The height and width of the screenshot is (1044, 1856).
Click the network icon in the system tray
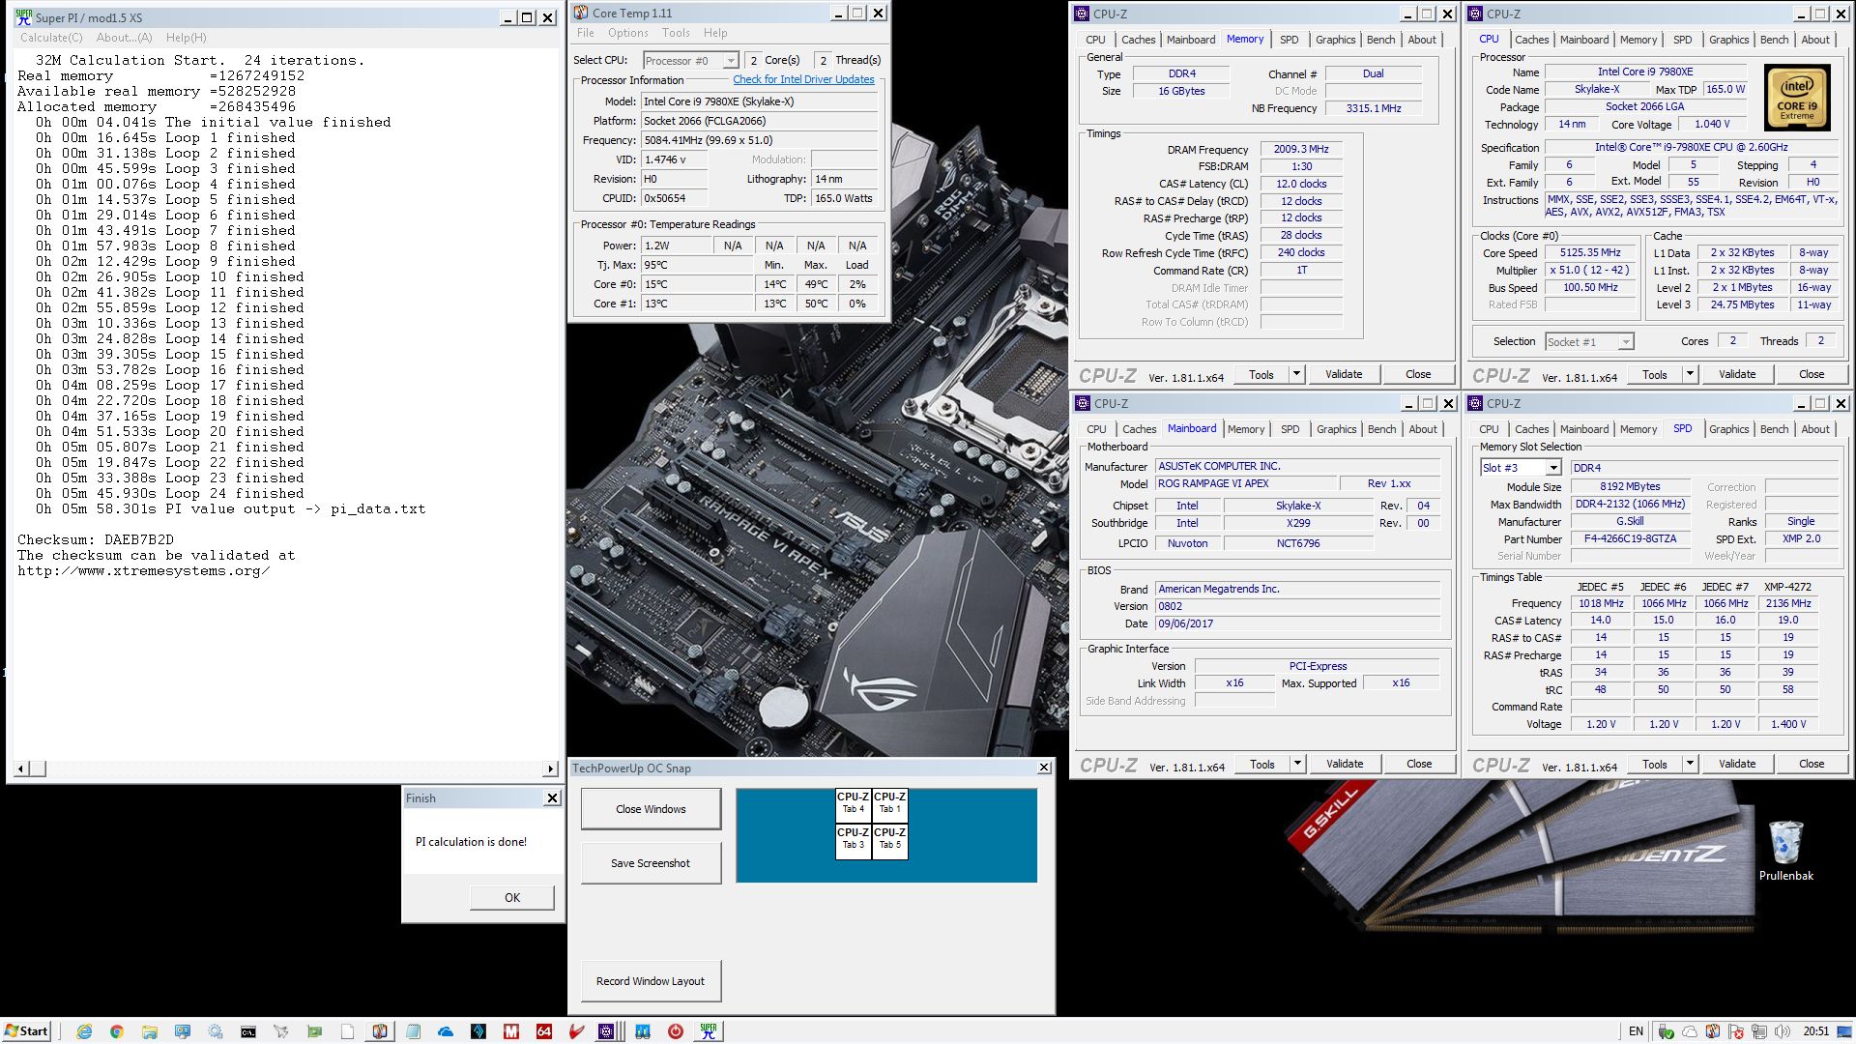click(x=1759, y=1031)
